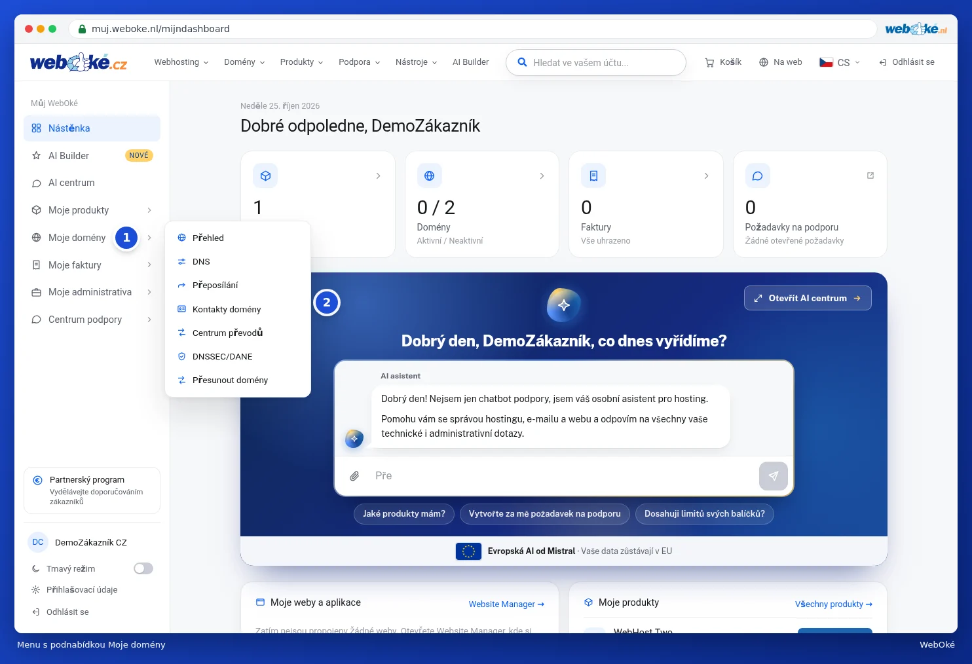Click the support requests external link icon
This screenshot has height=664, width=972.
(870, 175)
